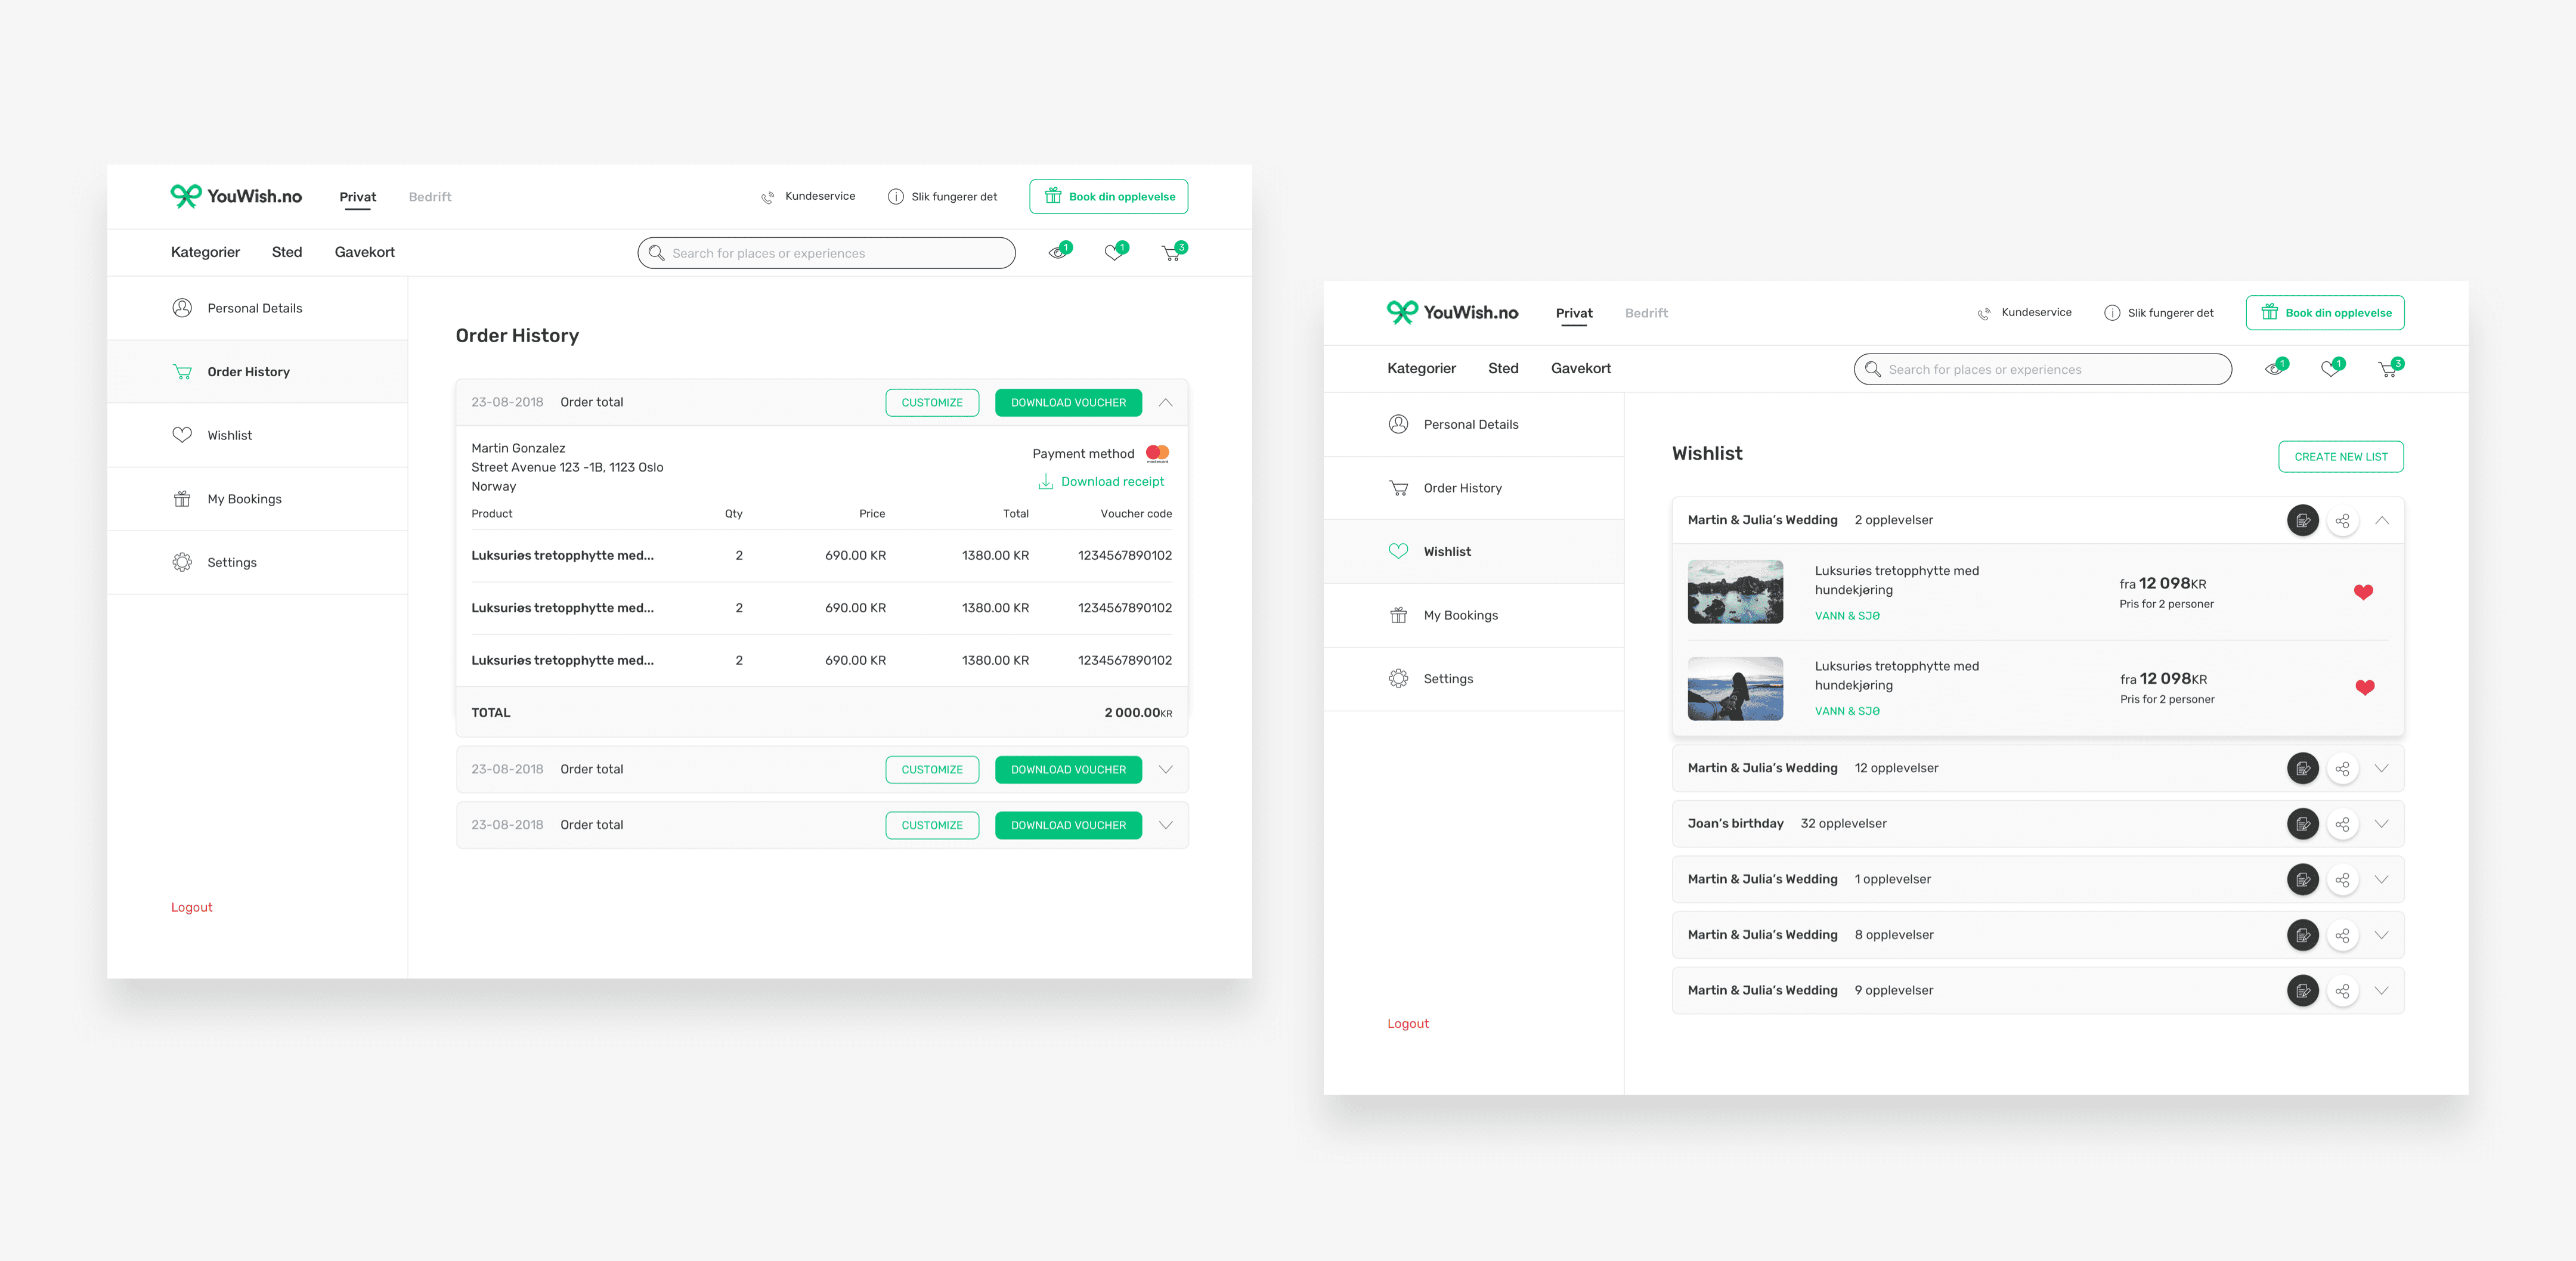Image resolution: width=2576 pixels, height=1261 pixels.
Task: Toggle red heart on second wishlist item
Action: [2364, 687]
